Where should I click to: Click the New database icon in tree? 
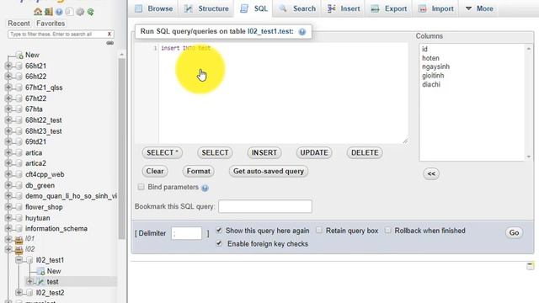pyautogui.click(x=19, y=55)
